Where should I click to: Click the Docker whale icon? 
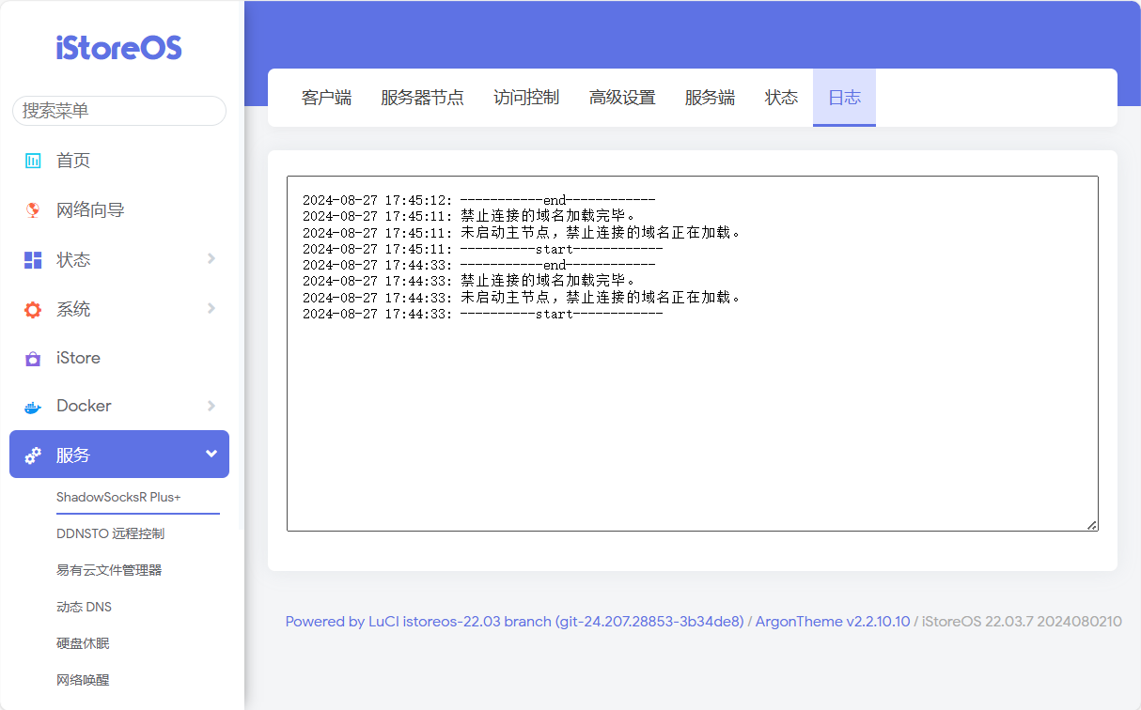(x=33, y=407)
